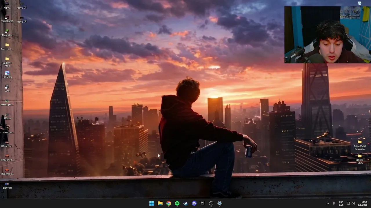Select the messi-gett... image file
The height and width of the screenshot is (208, 371).
[7, 102]
